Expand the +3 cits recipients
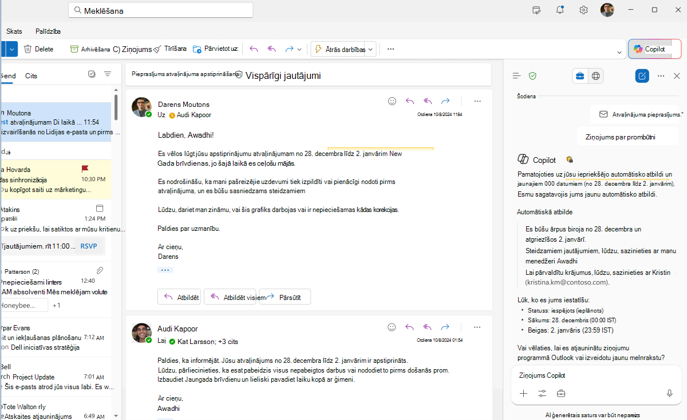This screenshot has height=420, width=687. click(x=228, y=341)
